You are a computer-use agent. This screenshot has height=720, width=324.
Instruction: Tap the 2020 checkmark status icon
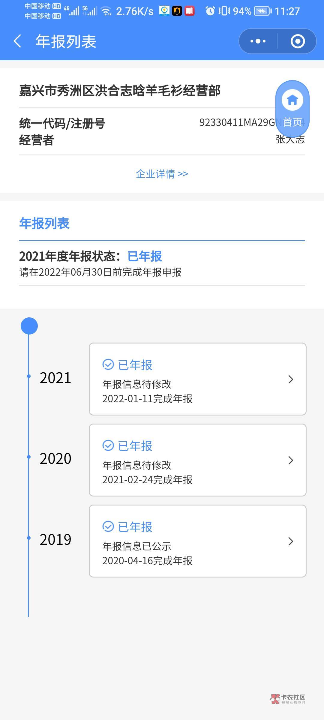coord(108,445)
